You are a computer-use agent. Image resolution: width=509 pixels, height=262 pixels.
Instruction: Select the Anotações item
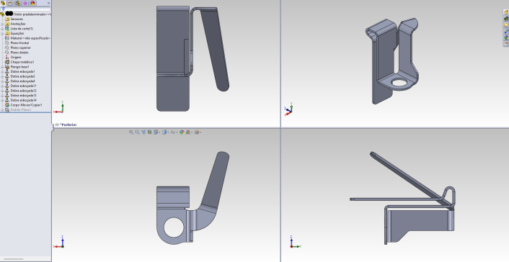(x=18, y=24)
